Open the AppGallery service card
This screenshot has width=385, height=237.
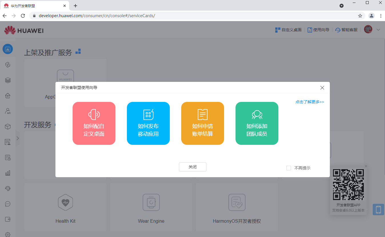click(x=65, y=83)
